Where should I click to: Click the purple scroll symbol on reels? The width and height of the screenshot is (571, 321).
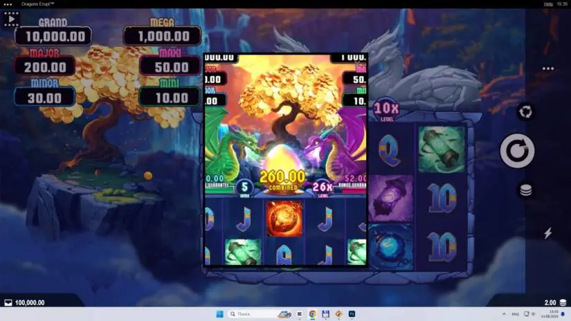pos(390,199)
